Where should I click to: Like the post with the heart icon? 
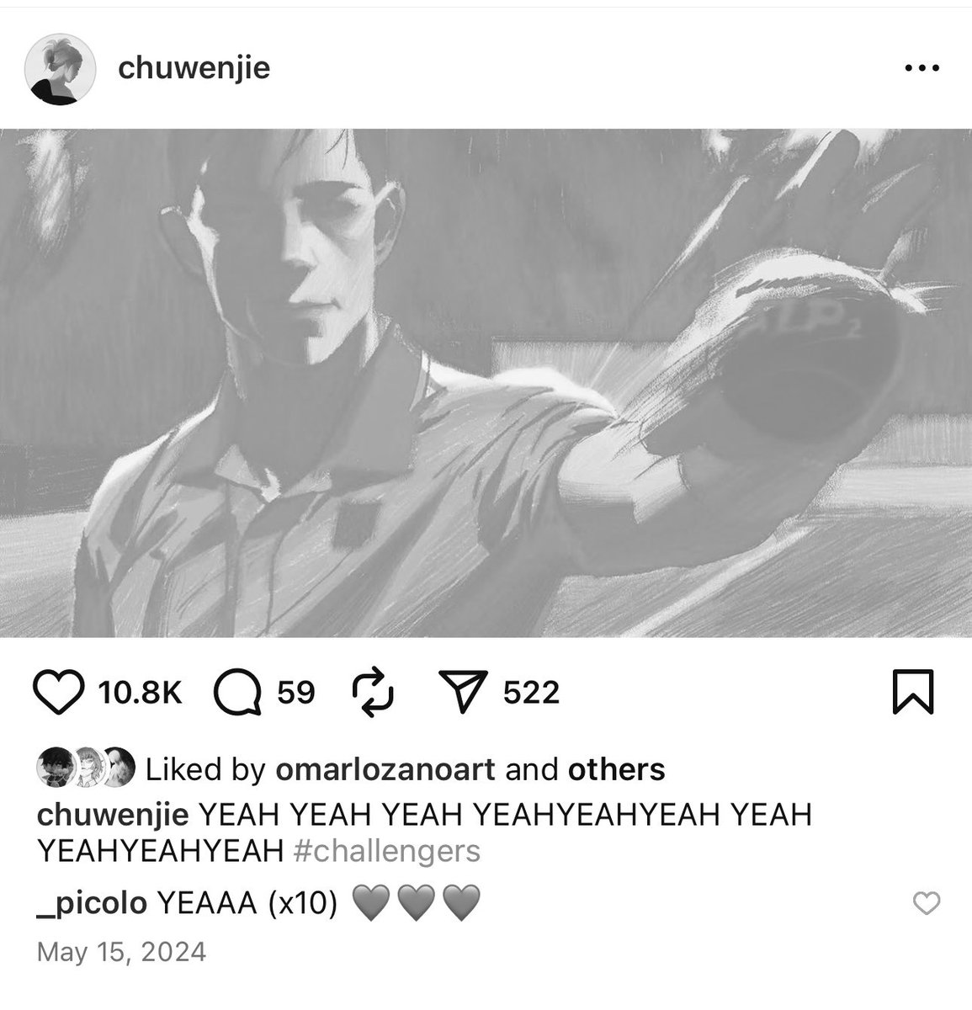click(x=61, y=694)
